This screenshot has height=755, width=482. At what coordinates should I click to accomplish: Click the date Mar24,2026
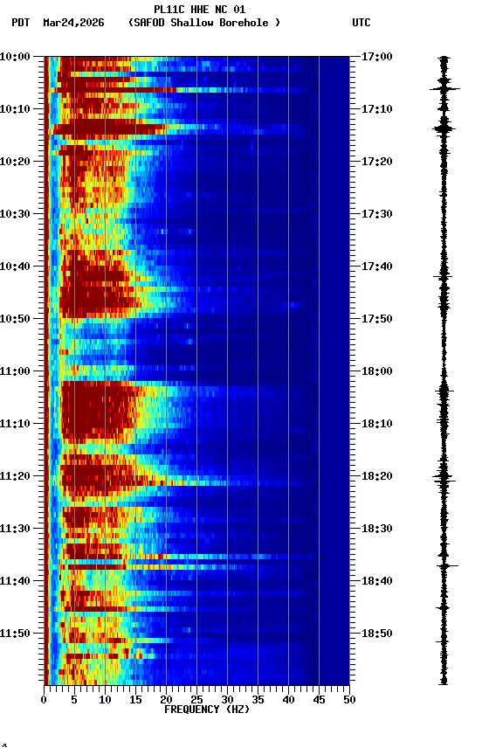click(x=73, y=23)
